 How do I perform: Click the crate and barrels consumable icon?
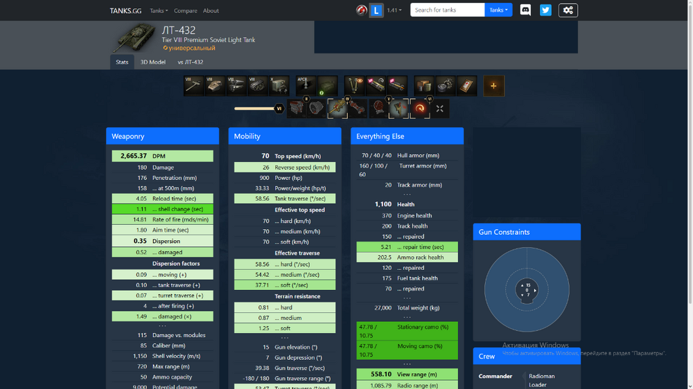[424, 86]
